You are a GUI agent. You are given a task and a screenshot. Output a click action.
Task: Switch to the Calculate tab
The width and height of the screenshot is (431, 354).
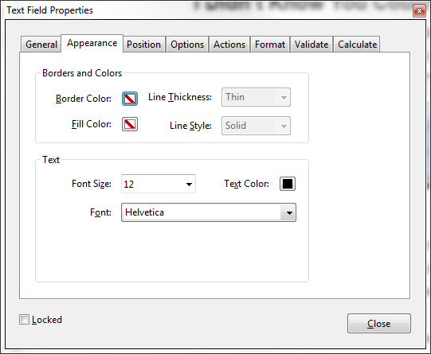point(357,45)
